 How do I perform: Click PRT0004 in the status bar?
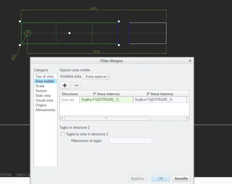(x=6, y=175)
